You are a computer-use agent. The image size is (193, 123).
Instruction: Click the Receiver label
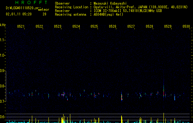point(62,11)
